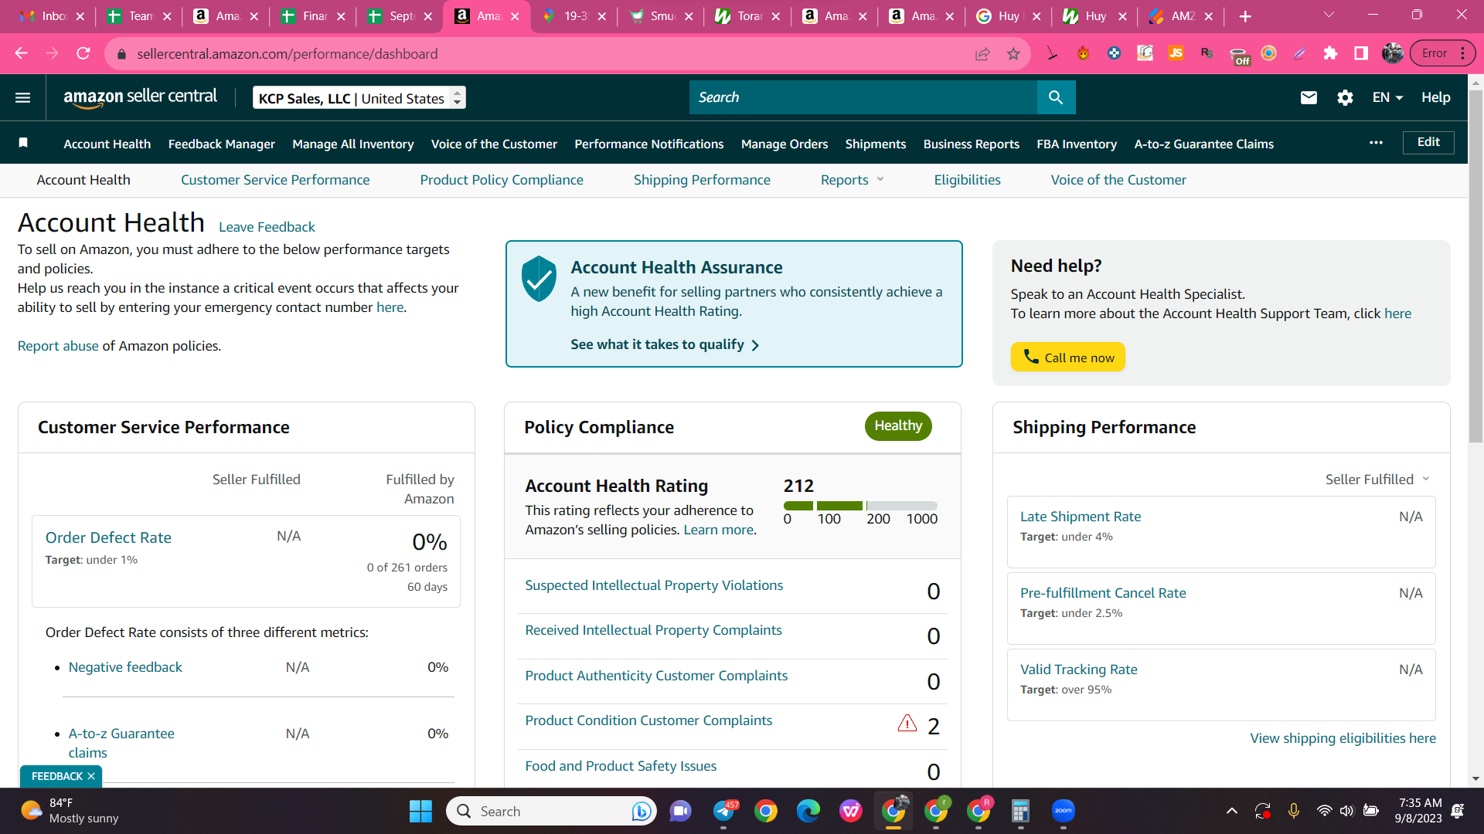The height and width of the screenshot is (834, 1484).
Task: Expand the Reports dropdown menu
Action: (x=852, y=180)
